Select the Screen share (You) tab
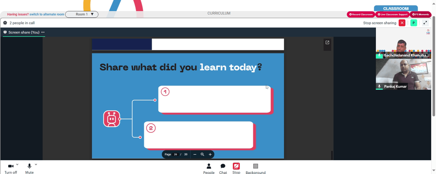The height and width of the screenshot is (174, 436). [24, 33]
